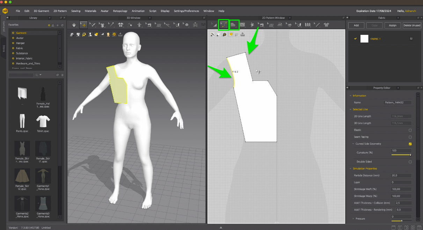Image resolution: width=423 pixels, height=230 pixels.
Task: Toggle the checkmark on FABRIC 1
Action: tap(355, 39)
